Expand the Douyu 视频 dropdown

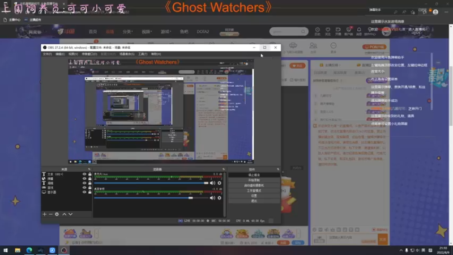coord(147,32)
